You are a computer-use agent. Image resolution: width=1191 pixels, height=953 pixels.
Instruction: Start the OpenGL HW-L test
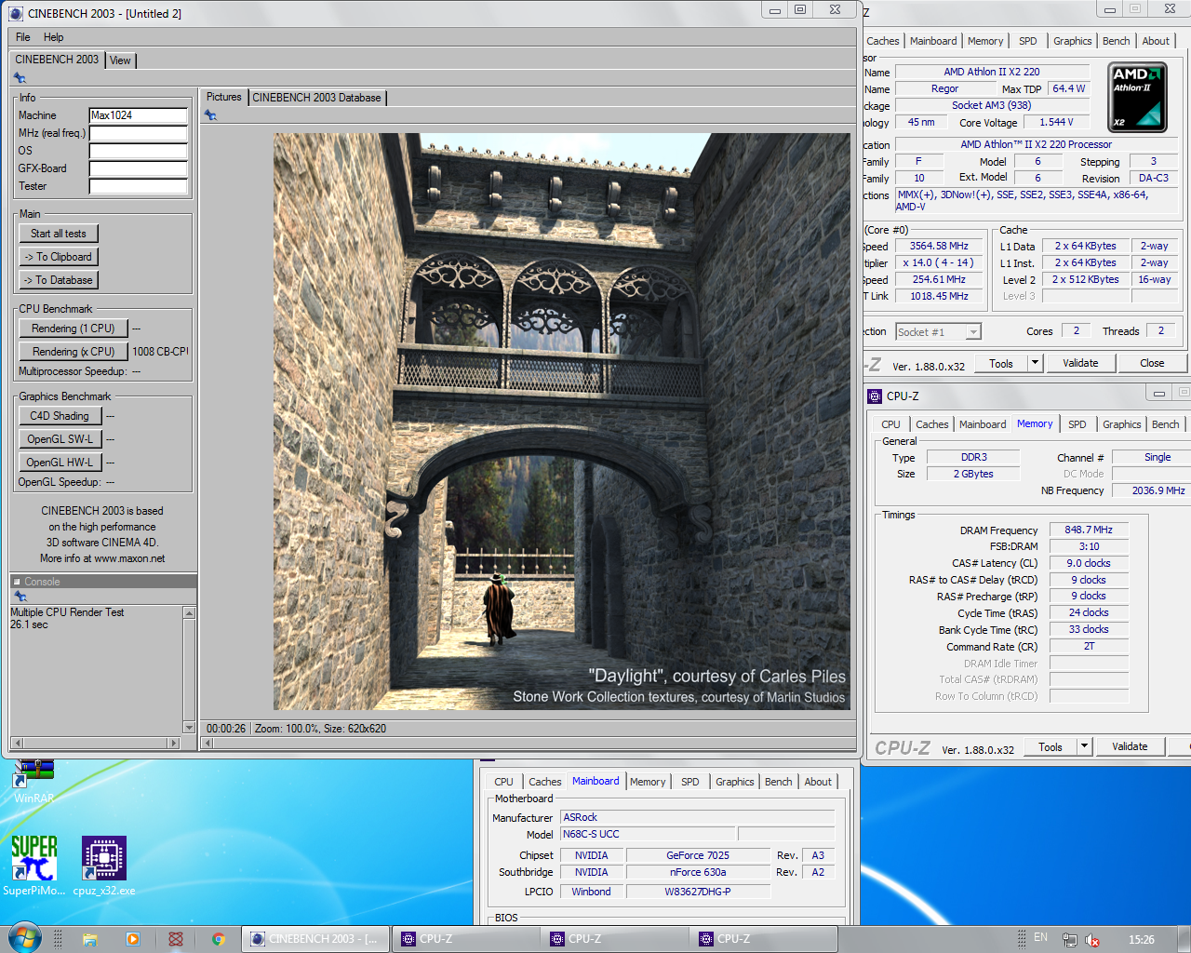click(x=60, y=463)
